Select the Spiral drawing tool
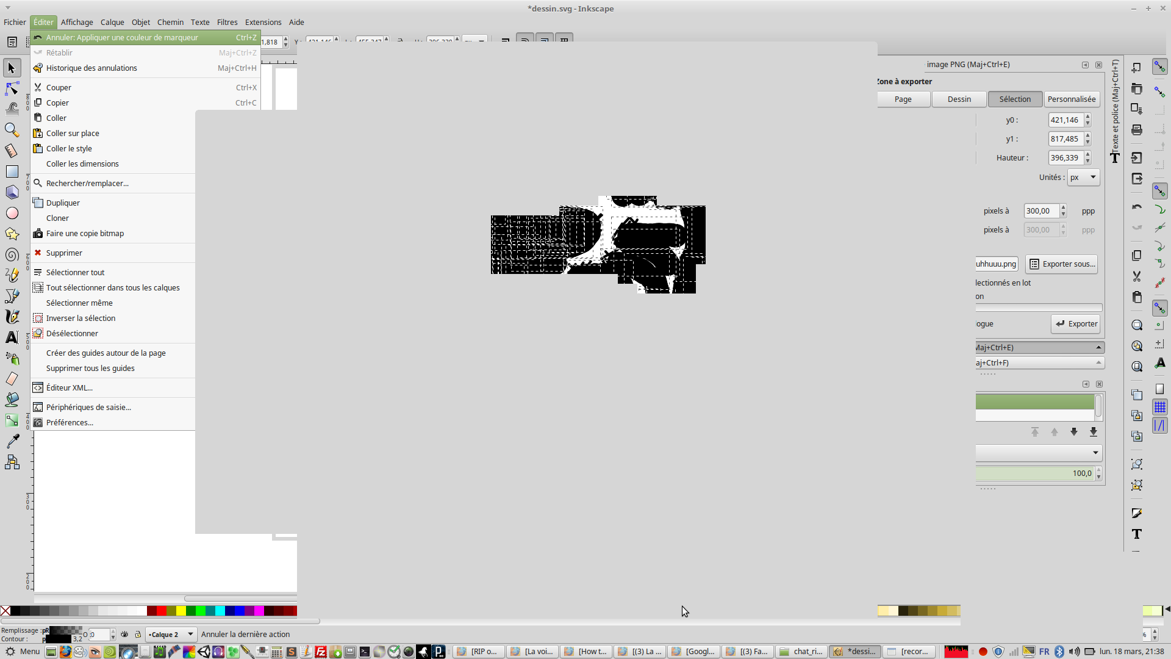 [12, 255]
